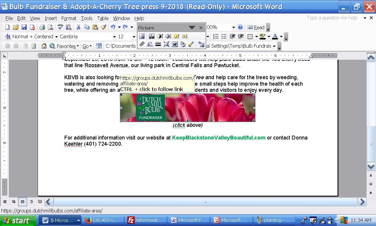Click the More Brightness icon
This screenshot has height=226, width=376.
(x=176, y=36)
